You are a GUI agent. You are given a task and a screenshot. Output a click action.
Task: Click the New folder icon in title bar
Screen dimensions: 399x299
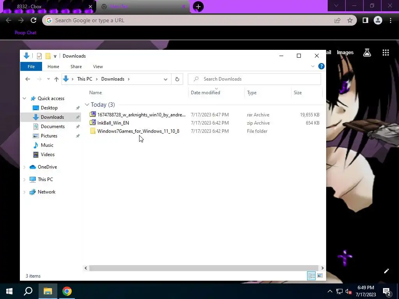coord(48,56)
